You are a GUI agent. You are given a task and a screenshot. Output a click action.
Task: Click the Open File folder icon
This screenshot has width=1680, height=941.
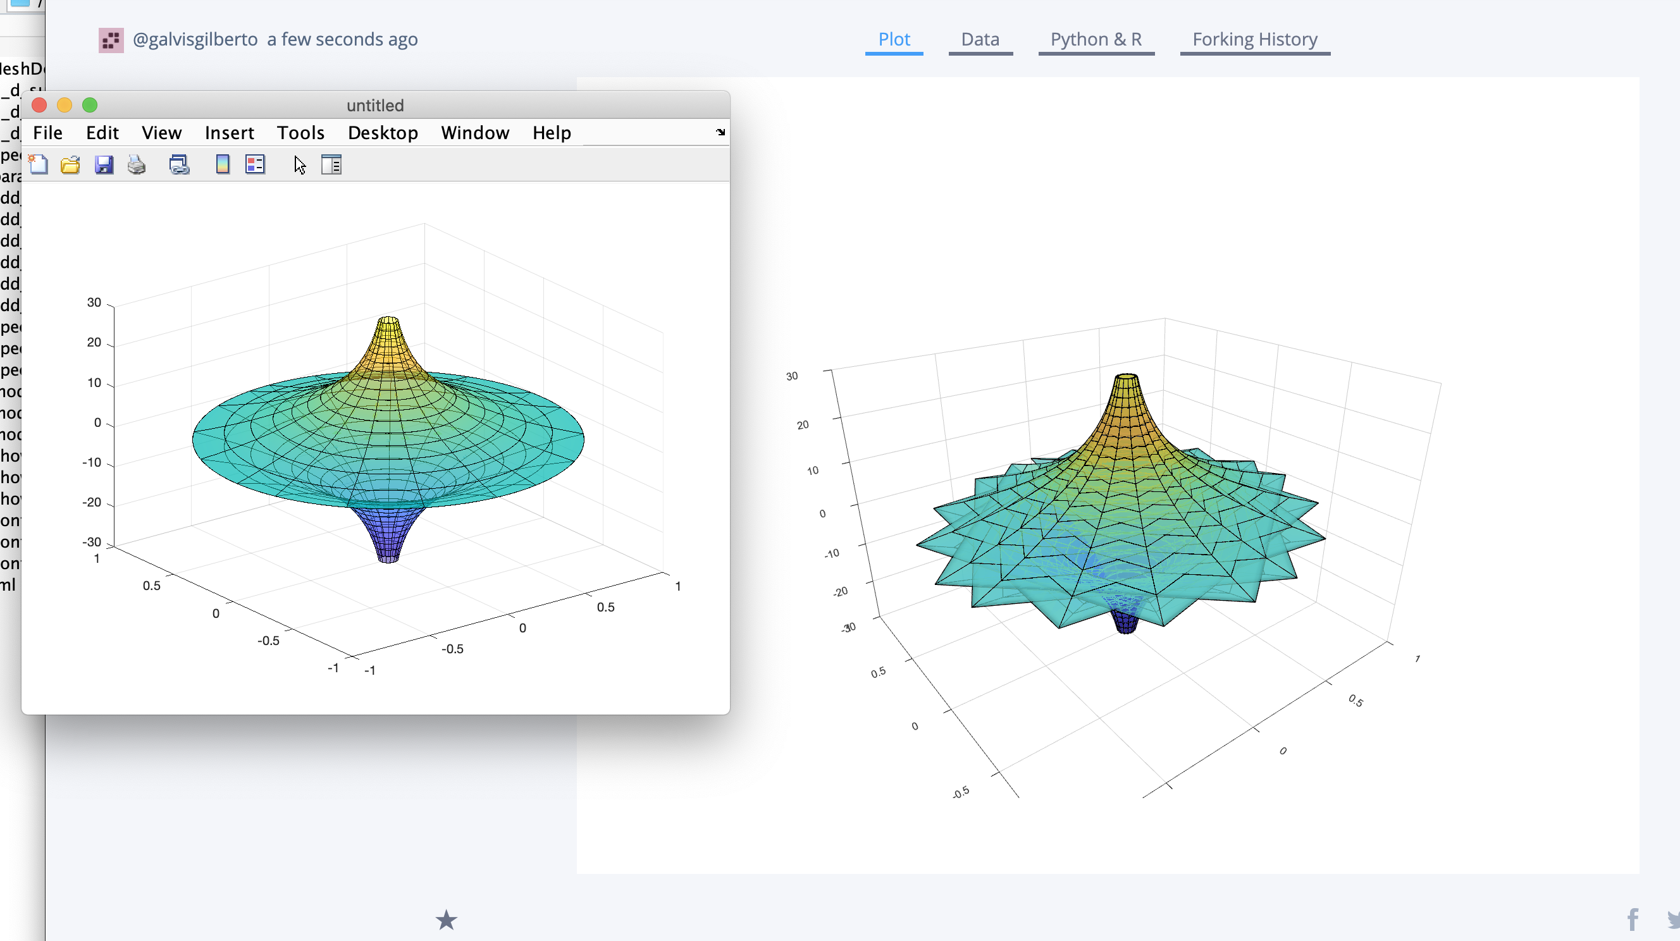pyautogui.click(x=70, y=165)
